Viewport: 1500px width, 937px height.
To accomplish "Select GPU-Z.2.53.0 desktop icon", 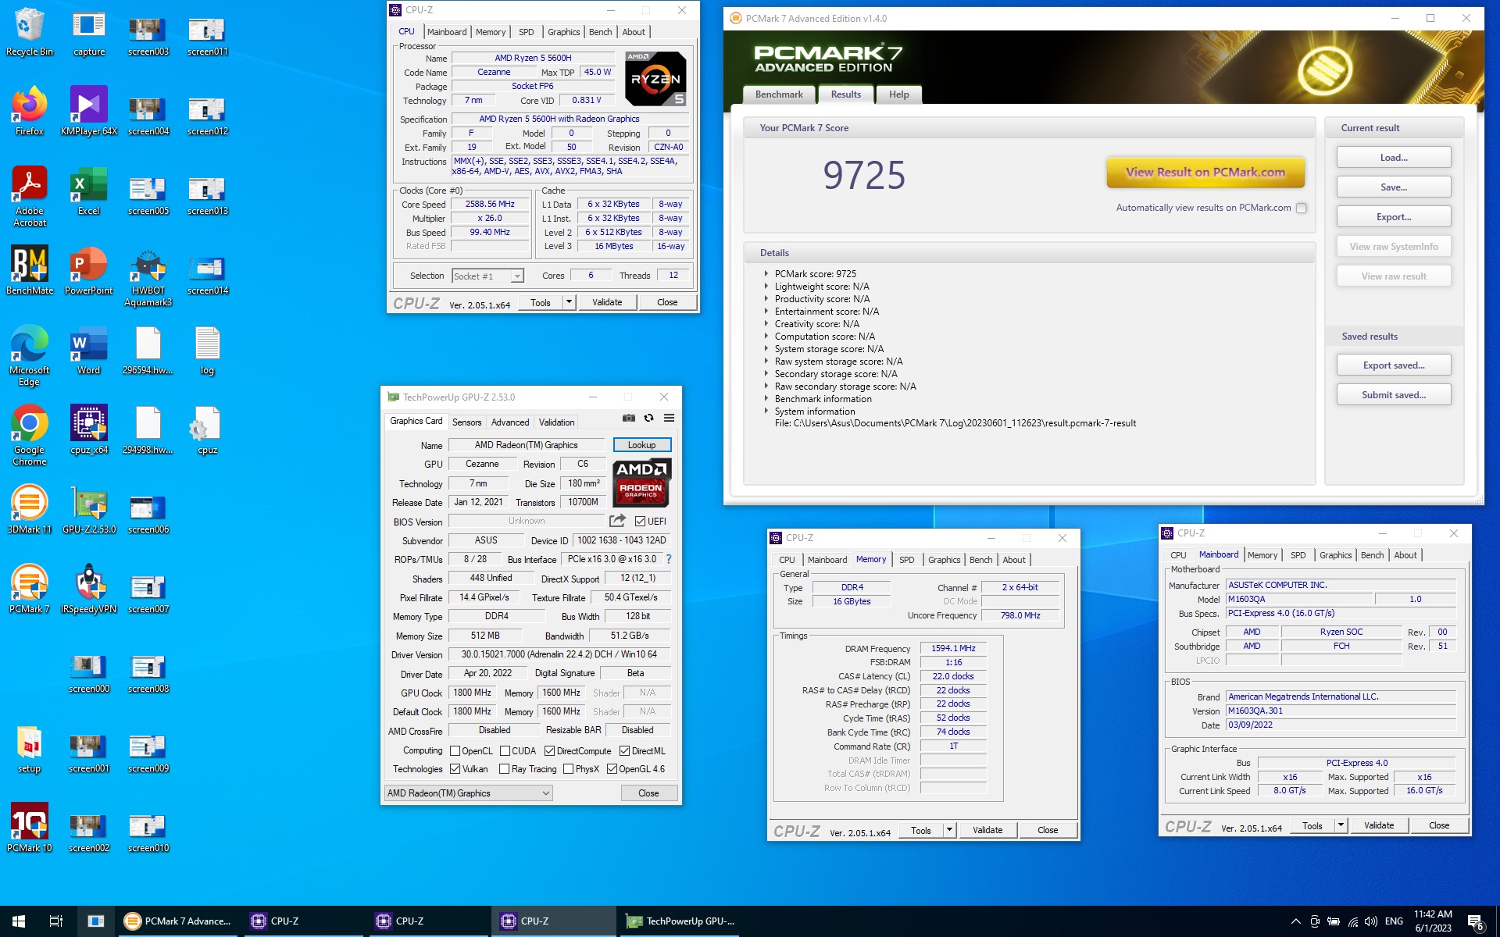I will [x=88, y=510].
